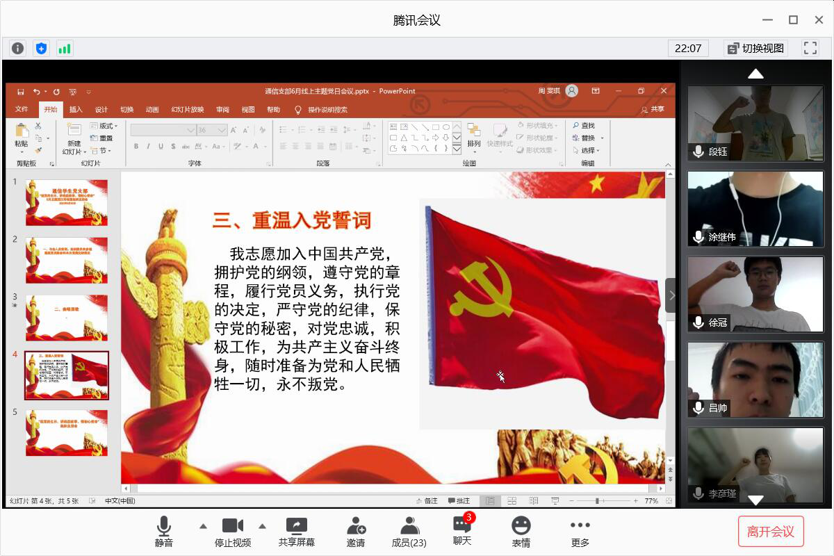Click the meeting info icon
The height and width of the screenshot is (556, 834).
(18, 48)
